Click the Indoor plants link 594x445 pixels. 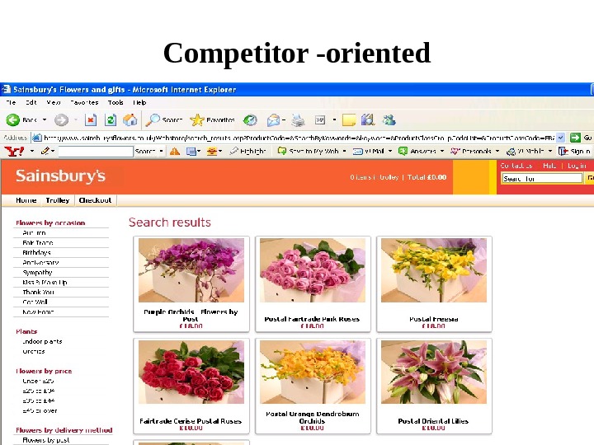42,341
